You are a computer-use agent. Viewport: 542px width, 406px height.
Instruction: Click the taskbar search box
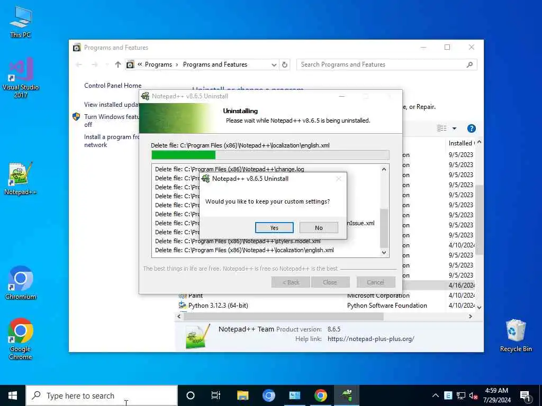click(x=102, y=395)
